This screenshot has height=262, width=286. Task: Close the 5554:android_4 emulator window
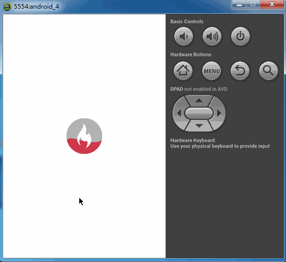coord(272,5)
